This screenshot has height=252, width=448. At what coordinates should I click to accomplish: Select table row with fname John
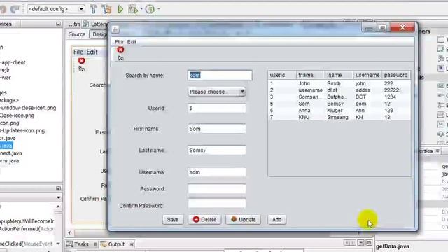tap(339, 83)
